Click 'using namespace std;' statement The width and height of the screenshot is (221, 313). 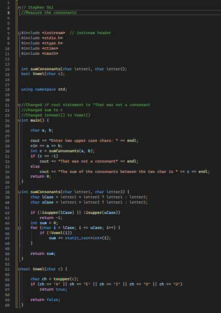coord(44,89)
